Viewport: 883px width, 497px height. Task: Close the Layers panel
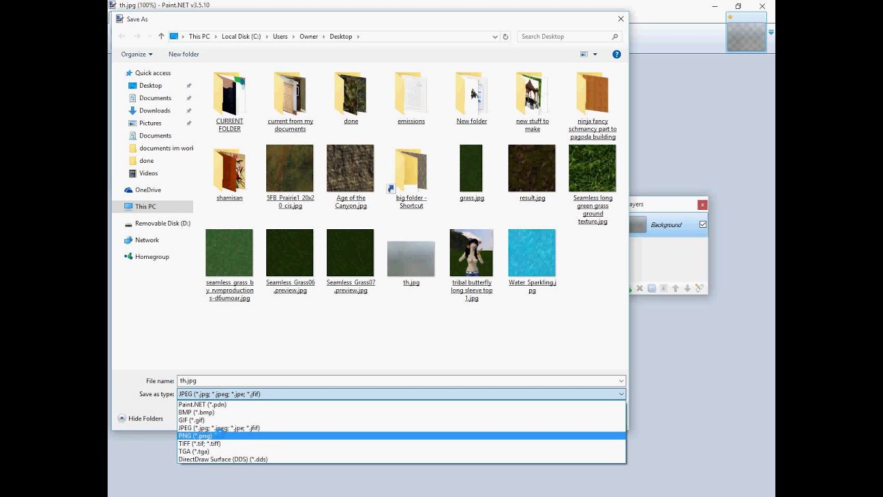point(702,204)
